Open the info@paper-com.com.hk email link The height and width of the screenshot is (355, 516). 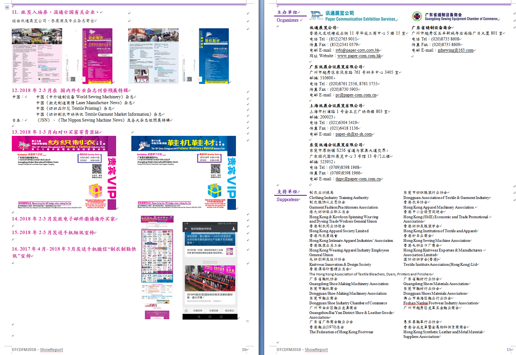pos(357,50)
